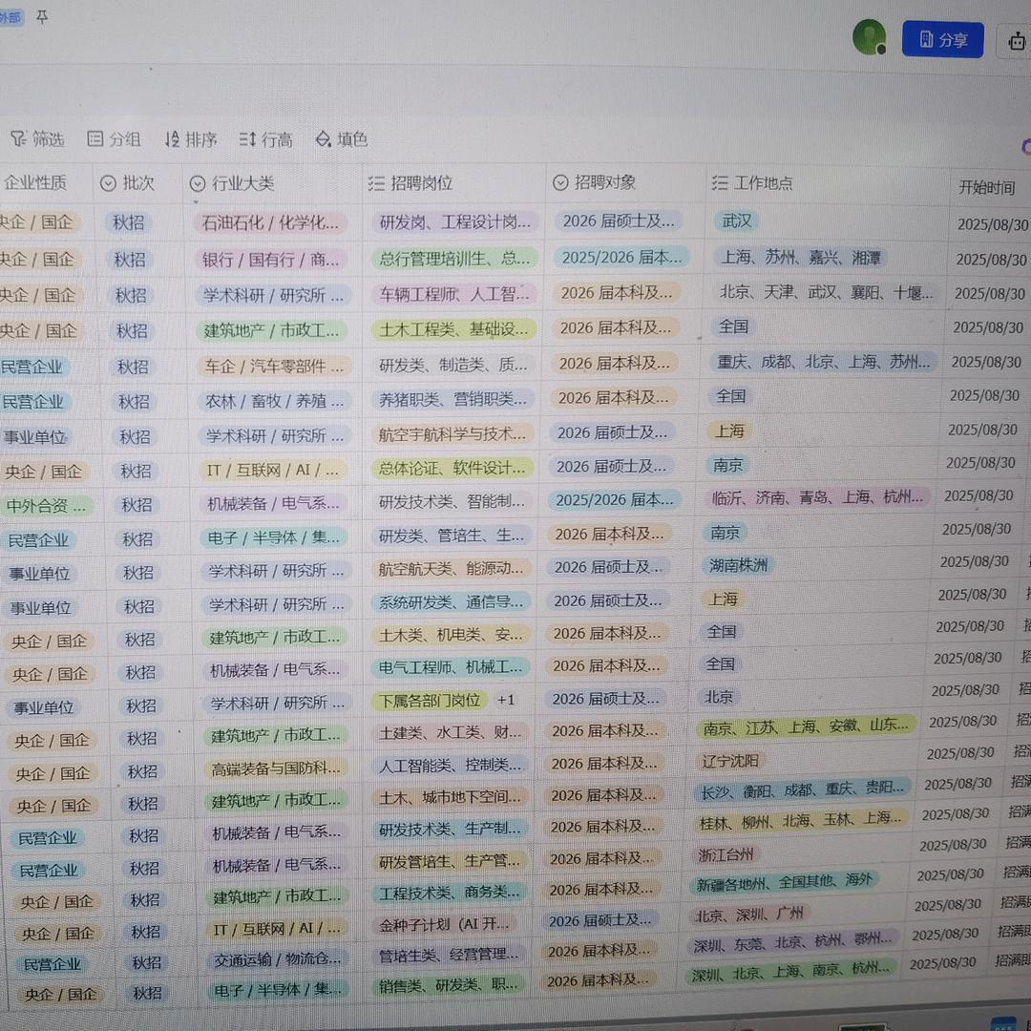Click the 外部 badge in top left corner
The height and width of the screenshot is (1031, 1031).
point(10,16)
